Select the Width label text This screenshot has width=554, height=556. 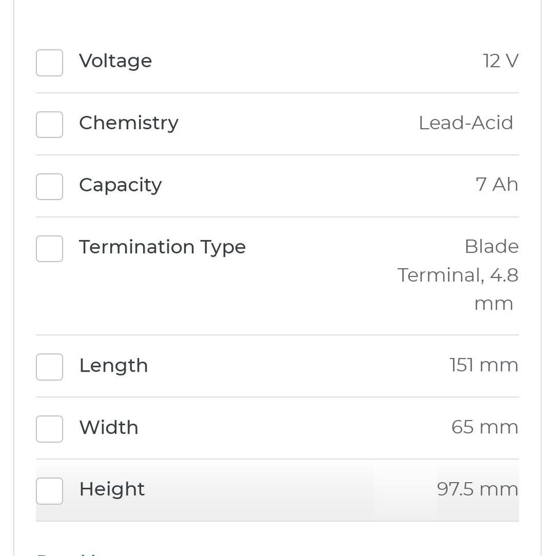pyautogui.click(x=108, y=427)
